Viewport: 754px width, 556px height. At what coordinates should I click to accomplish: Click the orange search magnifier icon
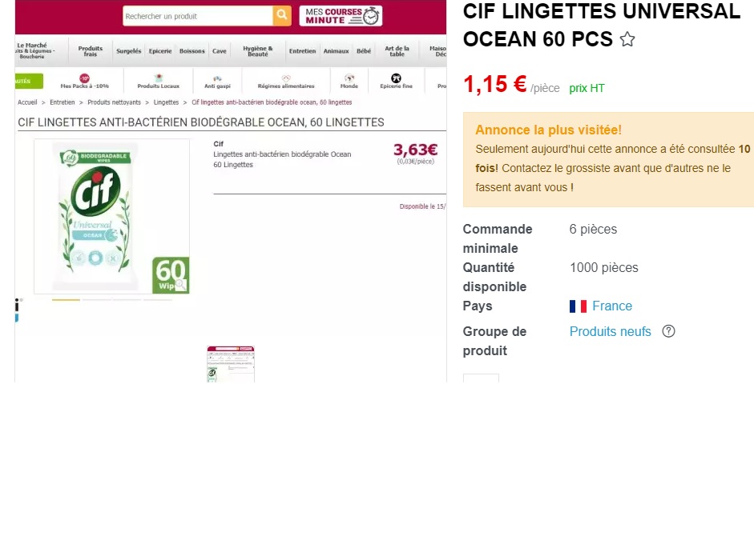pos(282,16)
